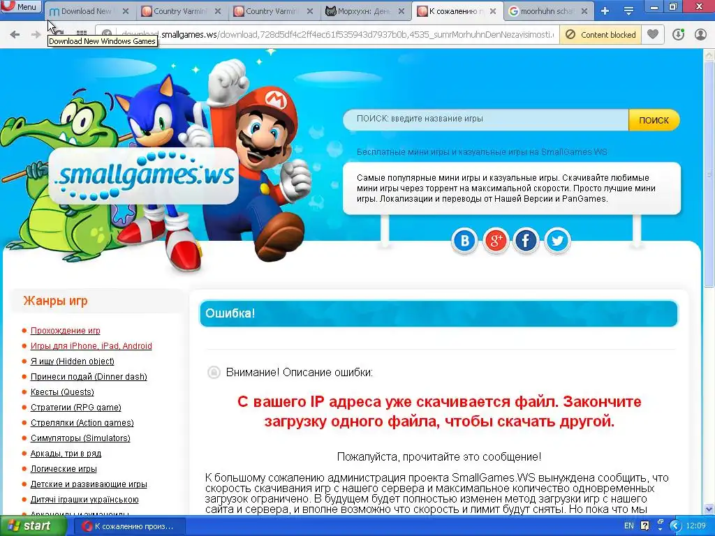
Task: Close the first Country Varmint tab
Action: pos(218,11)
